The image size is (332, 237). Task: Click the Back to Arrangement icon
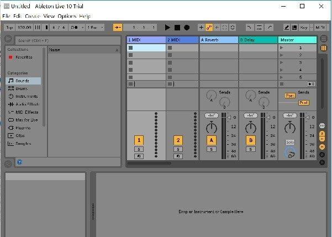(x=312, y=84)
